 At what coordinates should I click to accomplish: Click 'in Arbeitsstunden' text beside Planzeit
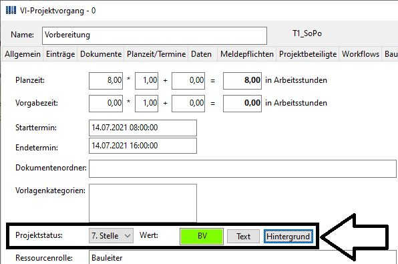click(x=296, y=80)
